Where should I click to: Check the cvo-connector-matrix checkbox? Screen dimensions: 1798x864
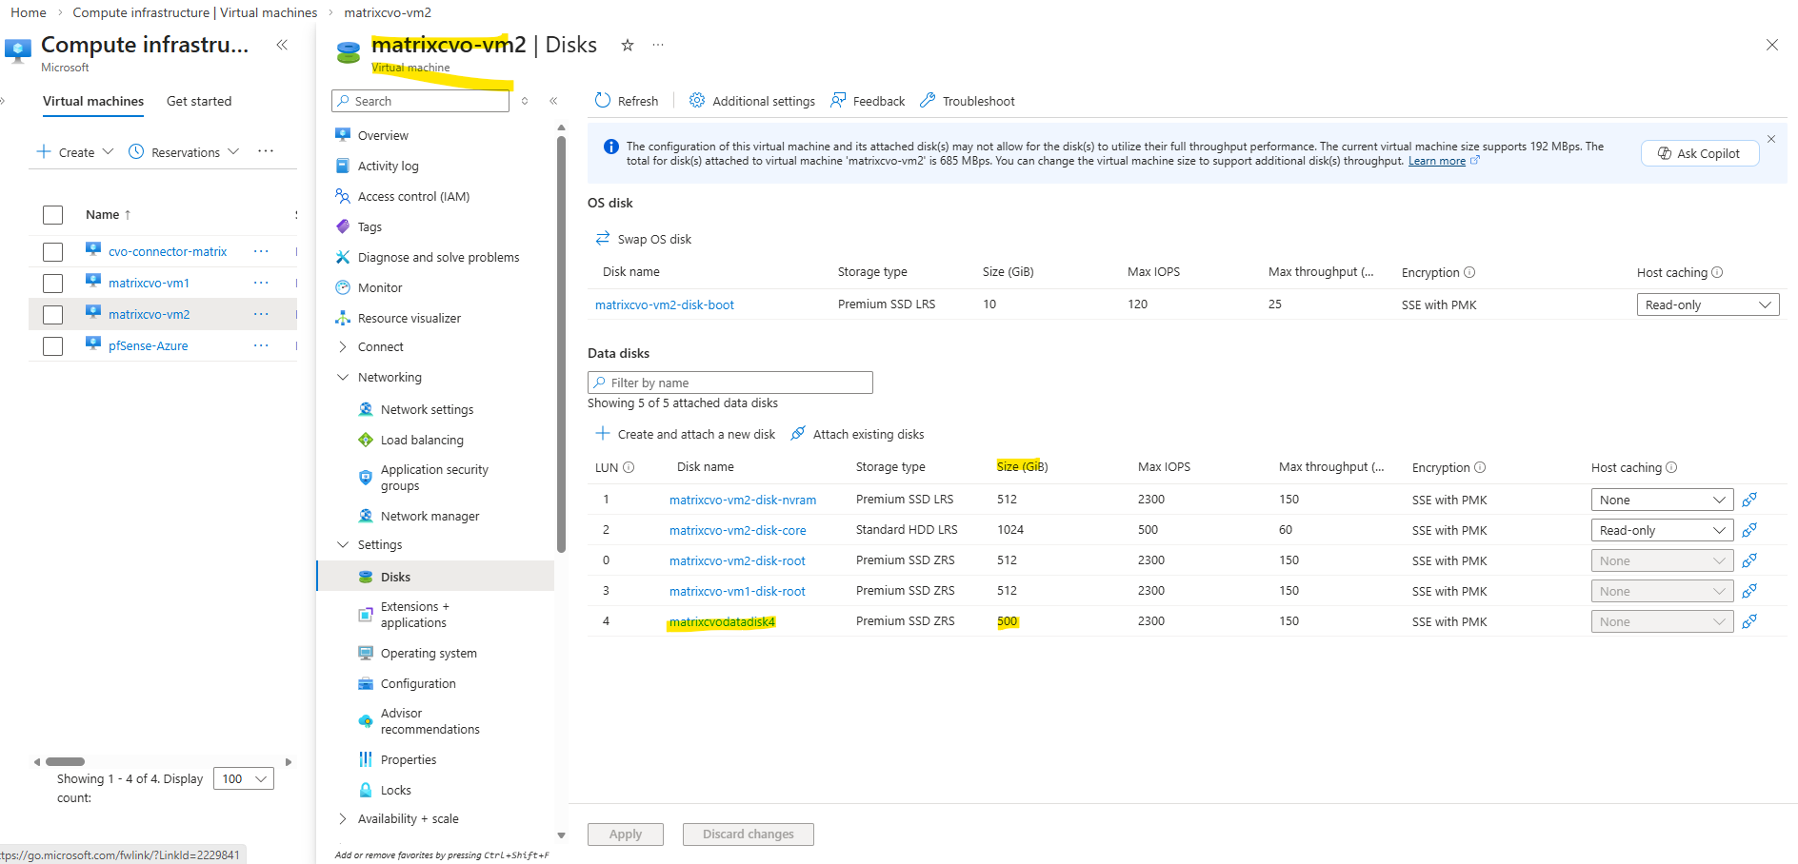pos(53,252)
